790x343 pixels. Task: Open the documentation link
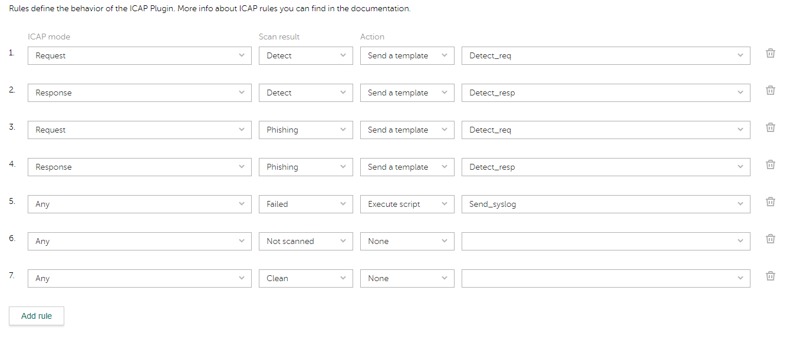click(x=378, y=8)
